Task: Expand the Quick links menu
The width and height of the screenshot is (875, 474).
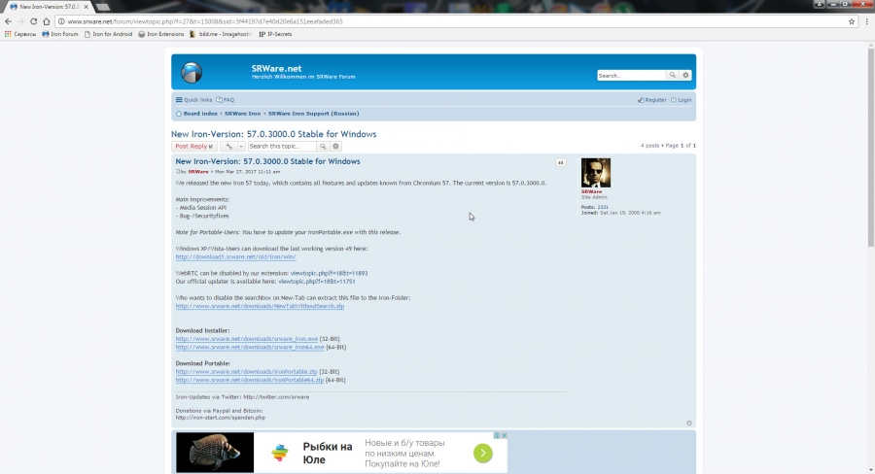Action: (x=193, y=100)
